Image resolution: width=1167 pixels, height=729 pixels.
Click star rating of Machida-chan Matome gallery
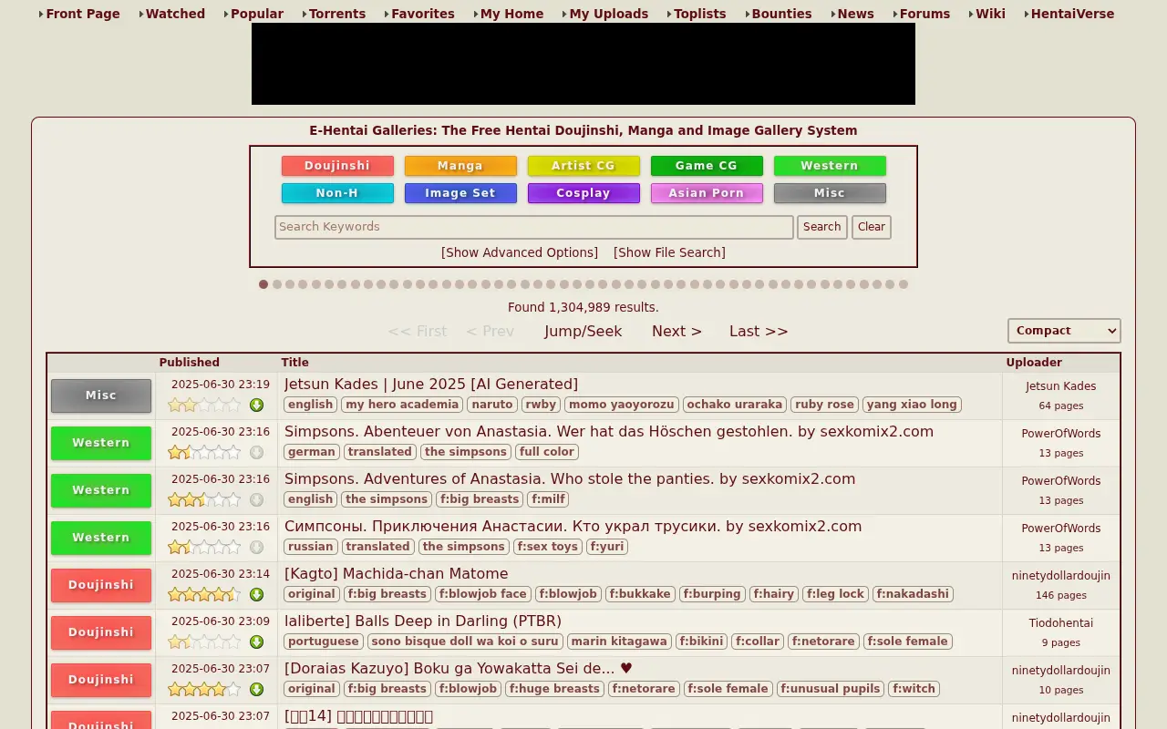[204, 594]
